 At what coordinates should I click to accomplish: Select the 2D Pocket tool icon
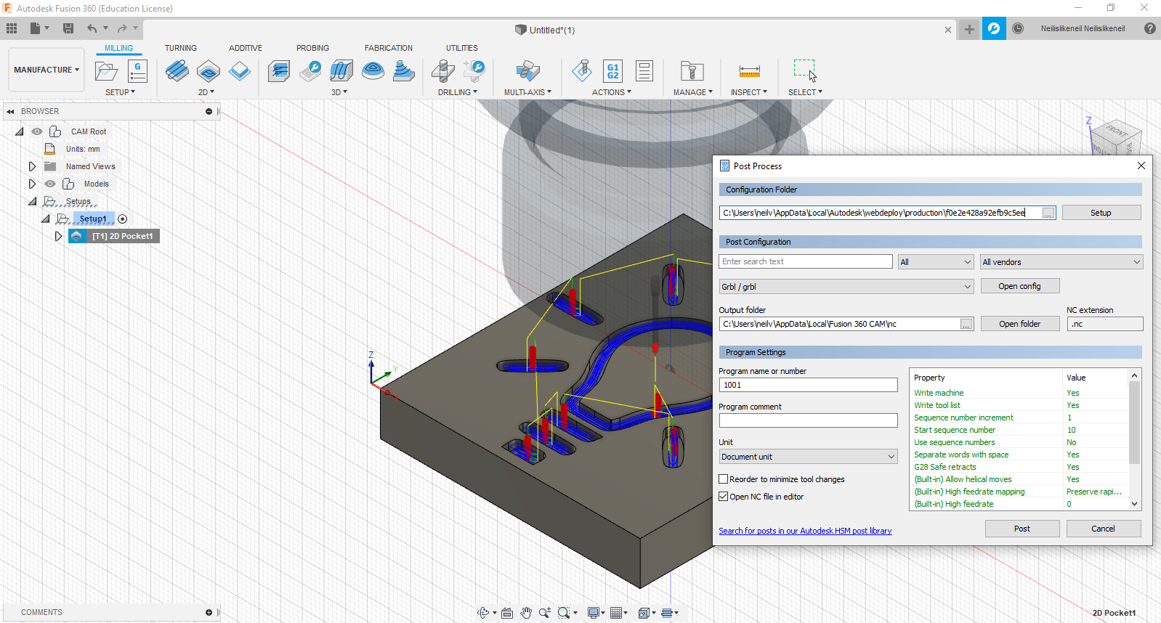209,71
